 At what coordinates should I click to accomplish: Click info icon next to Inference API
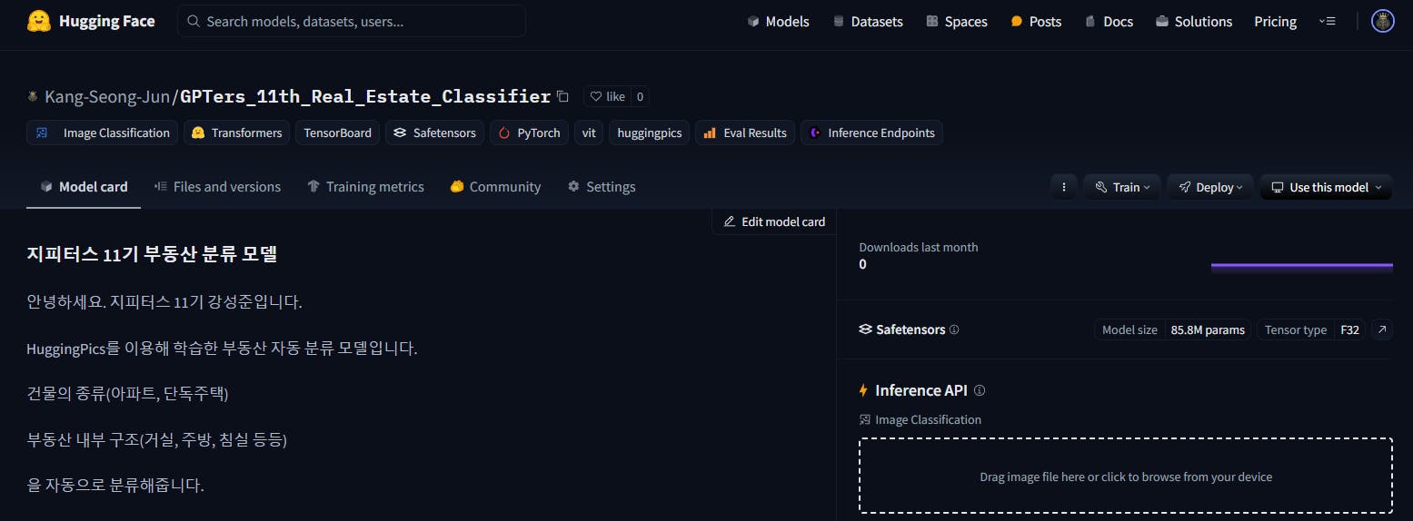[x=980, y=390]
